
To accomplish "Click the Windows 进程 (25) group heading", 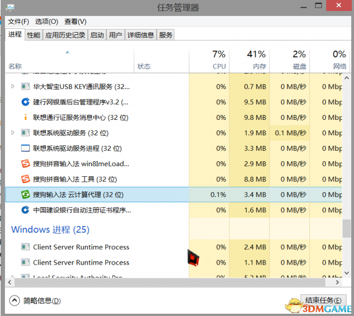I will pyautogui.click(x=50, y=230).
